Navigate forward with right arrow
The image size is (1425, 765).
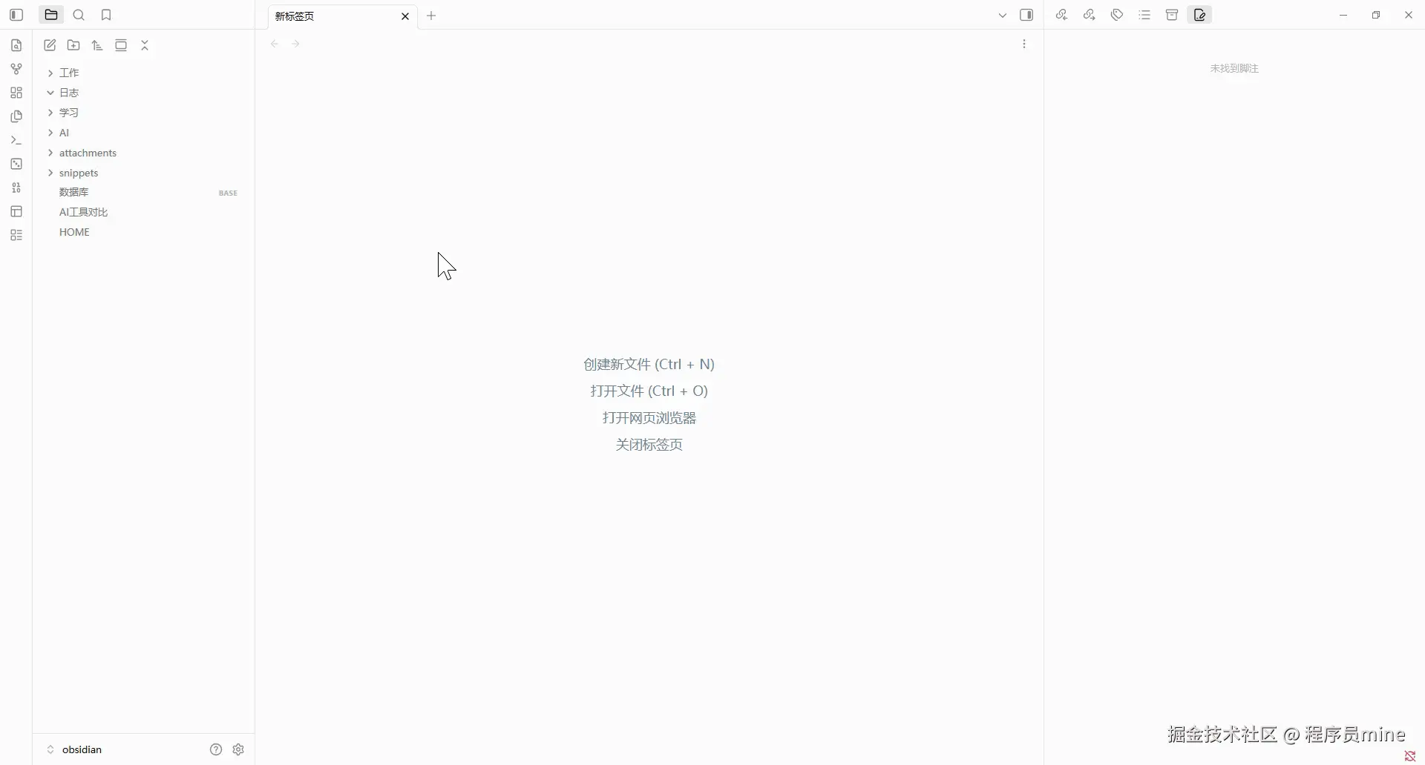[295, 44]
